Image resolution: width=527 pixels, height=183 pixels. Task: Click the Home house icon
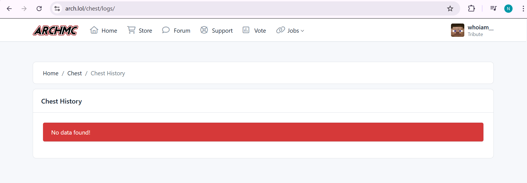[94, 30]
